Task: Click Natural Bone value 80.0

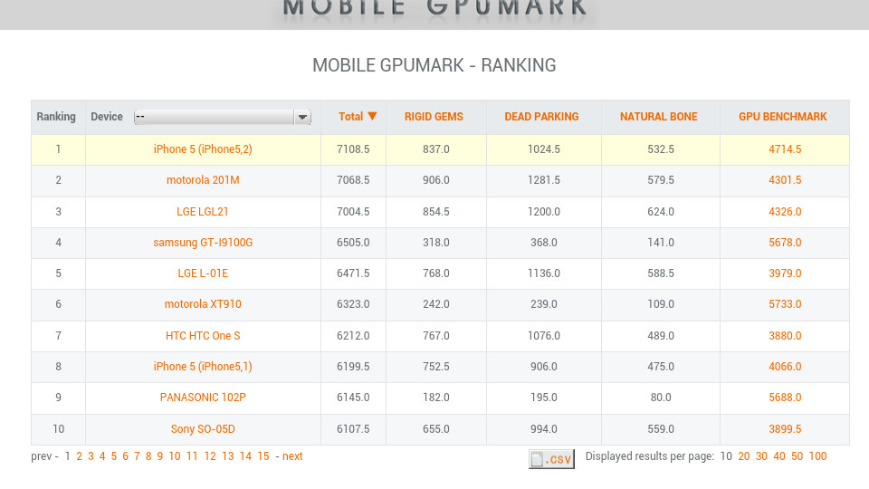Action: (661, 398)
